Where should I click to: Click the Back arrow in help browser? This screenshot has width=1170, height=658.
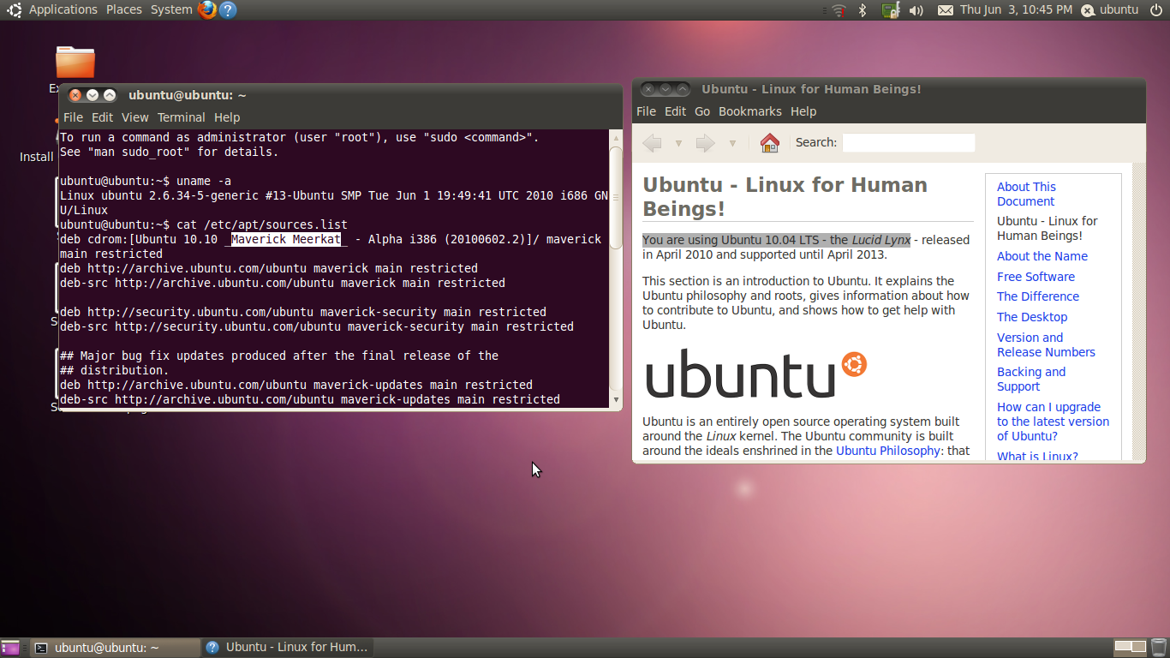click(x=653, y=143)
